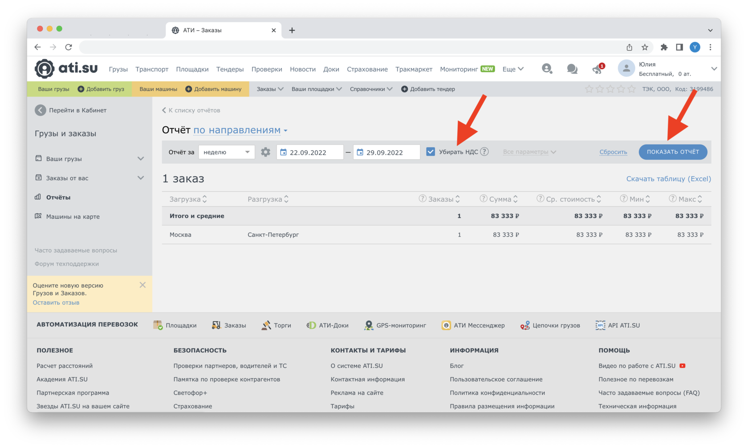Go back К списку отчётов
This screenshot has height=448, width=748.
point(191,110)
